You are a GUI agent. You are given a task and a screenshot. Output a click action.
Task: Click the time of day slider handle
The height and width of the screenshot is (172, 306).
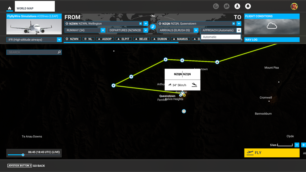tap(23, 155)
